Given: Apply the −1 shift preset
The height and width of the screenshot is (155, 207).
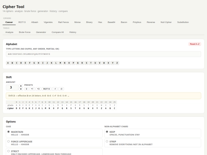Looking at the screenshot, I should pyautogui.click(x=55, y=89).
